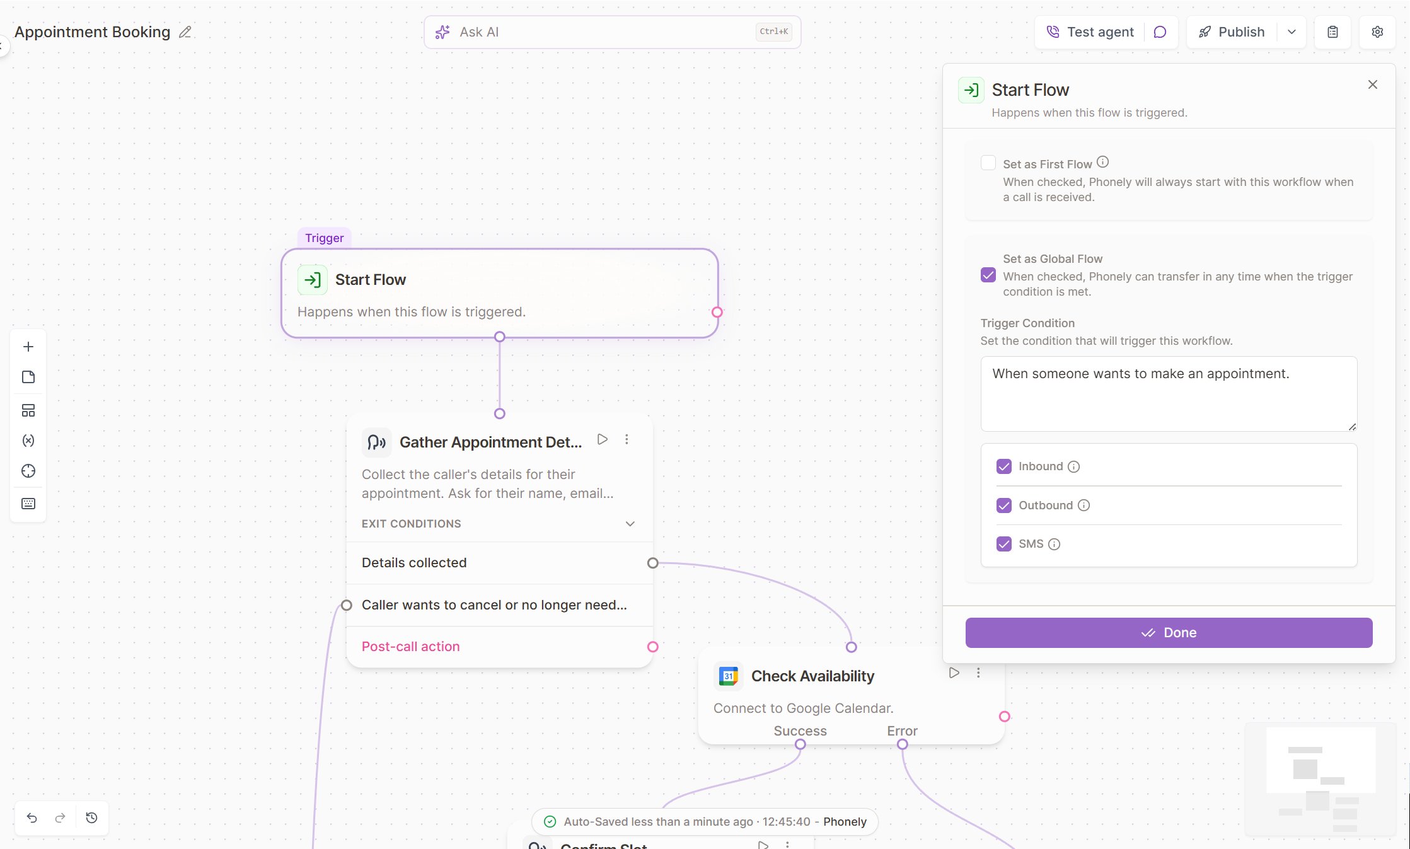
Task: Edit the Appointment Booking title pencil icon
Action: pyautogui.click(x=185, y=32)
